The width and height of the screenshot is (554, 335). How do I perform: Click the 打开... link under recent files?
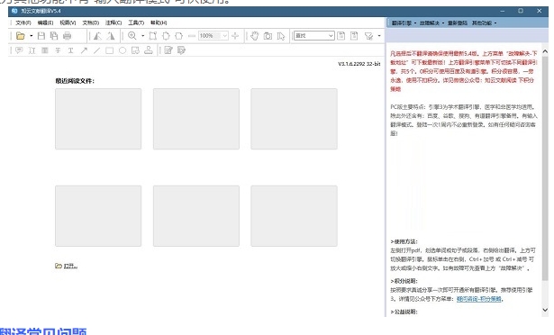[66, 266]
